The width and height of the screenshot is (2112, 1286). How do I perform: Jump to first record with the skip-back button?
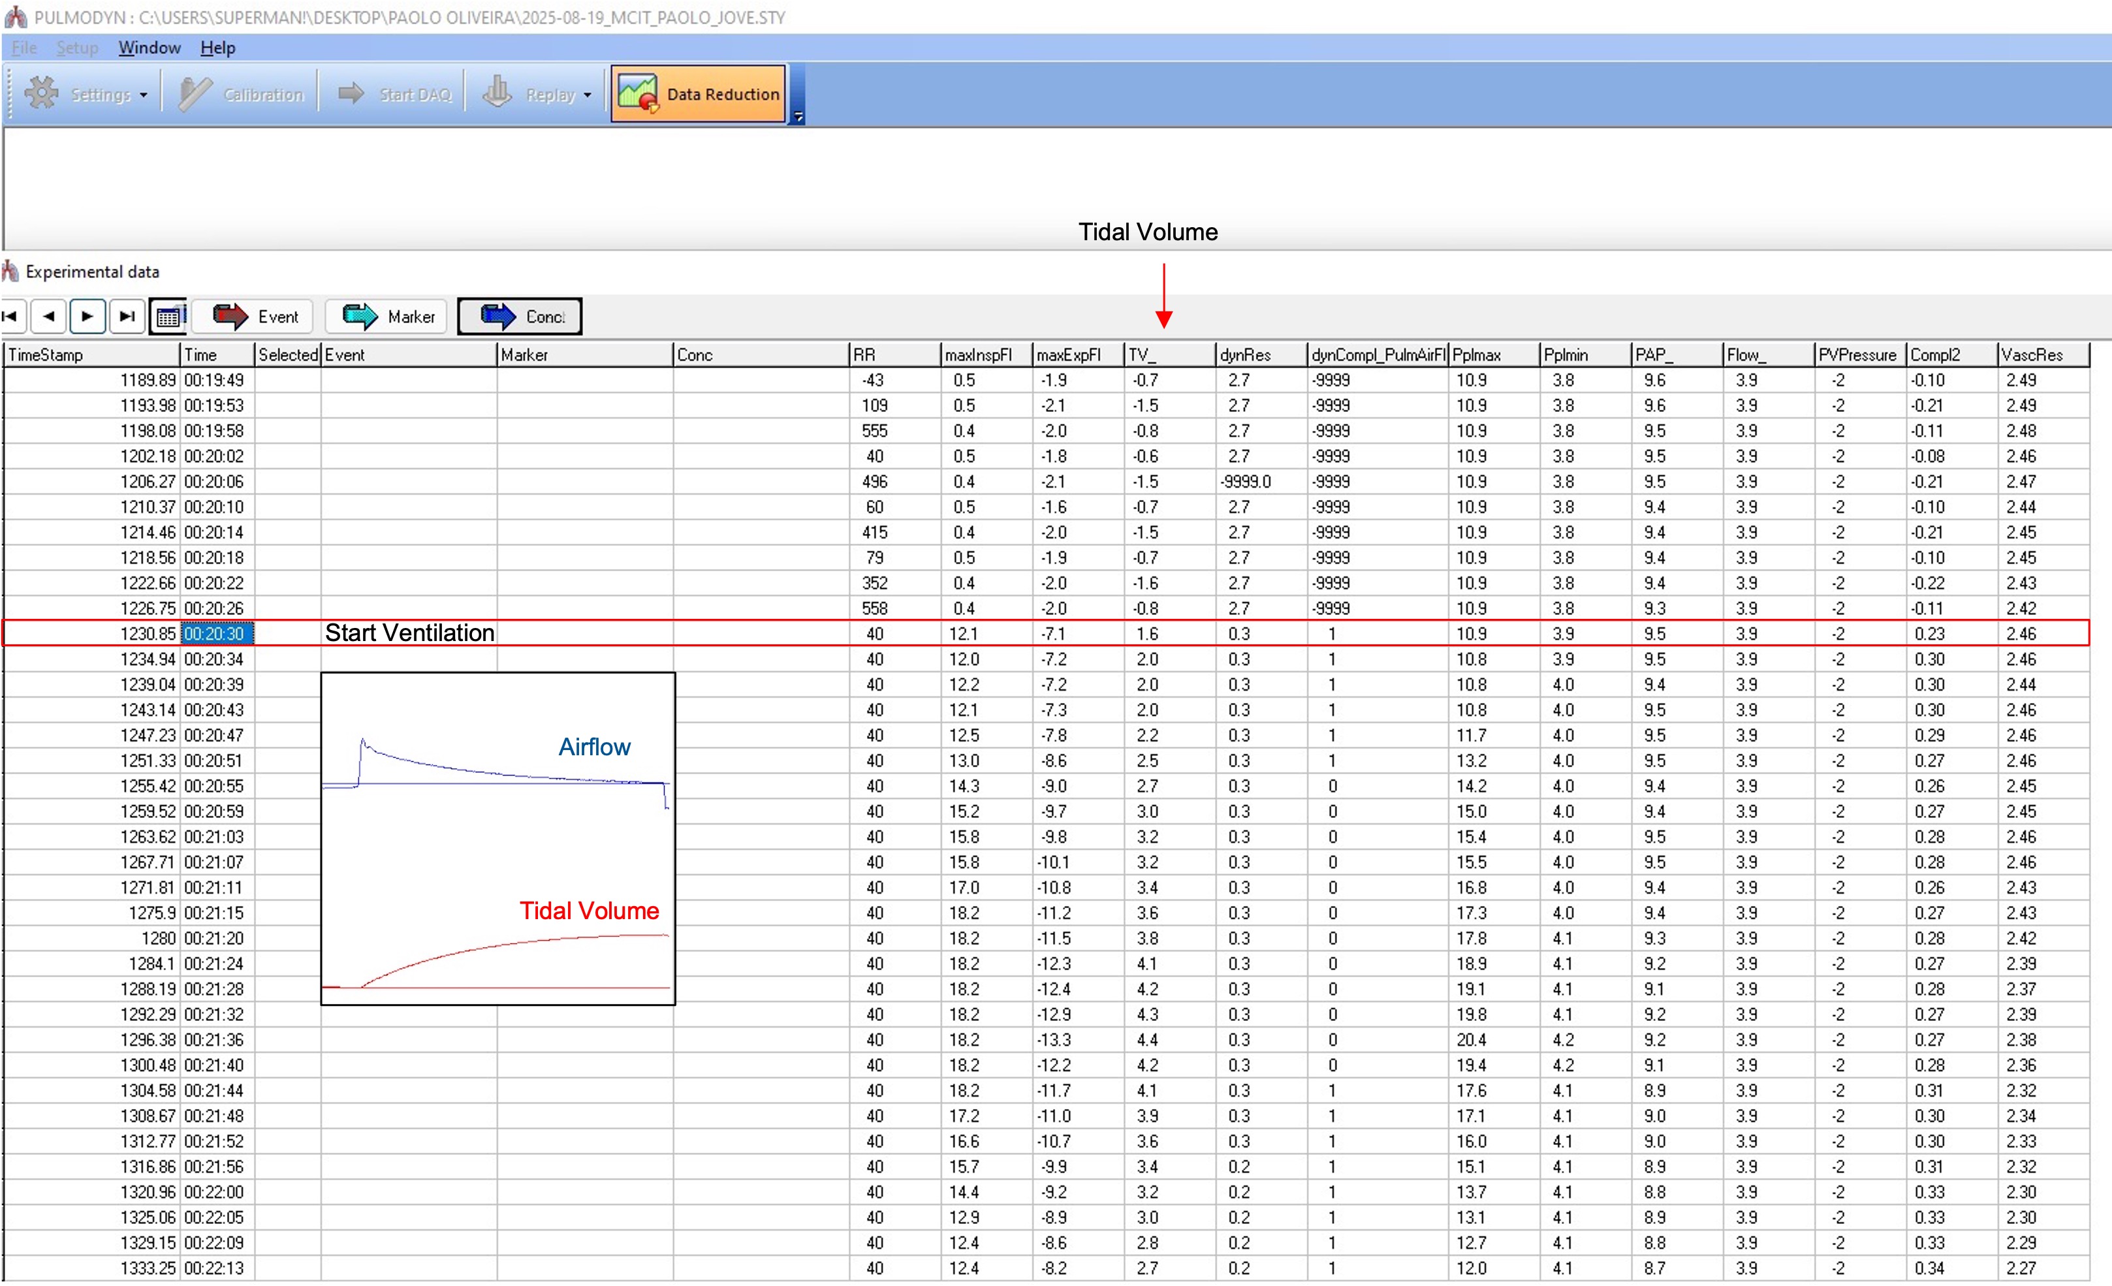[11, 317]
